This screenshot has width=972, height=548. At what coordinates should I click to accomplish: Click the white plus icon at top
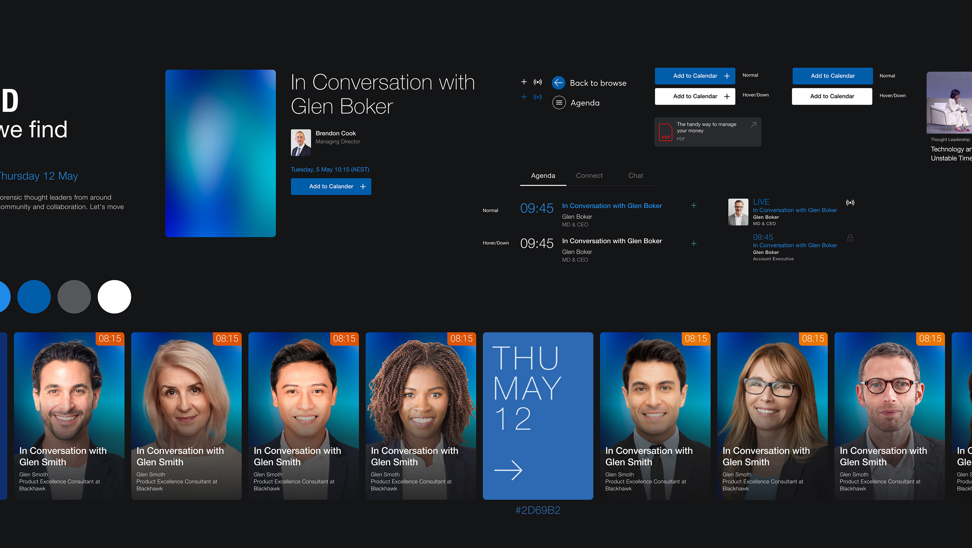524,82
